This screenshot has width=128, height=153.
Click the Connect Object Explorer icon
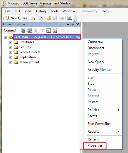[23, 31]
